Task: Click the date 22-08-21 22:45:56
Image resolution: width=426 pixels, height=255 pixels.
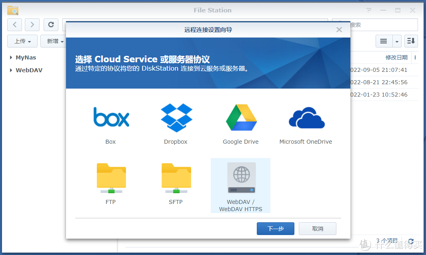Action: (379, 82)
